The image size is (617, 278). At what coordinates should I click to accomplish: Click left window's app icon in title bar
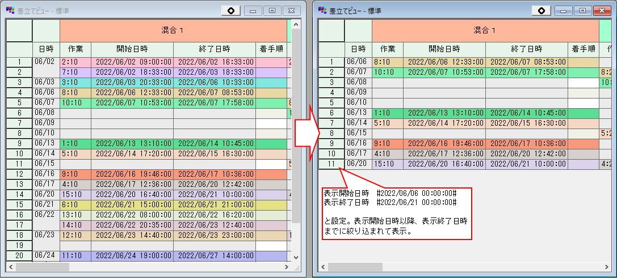coord(10,11)
